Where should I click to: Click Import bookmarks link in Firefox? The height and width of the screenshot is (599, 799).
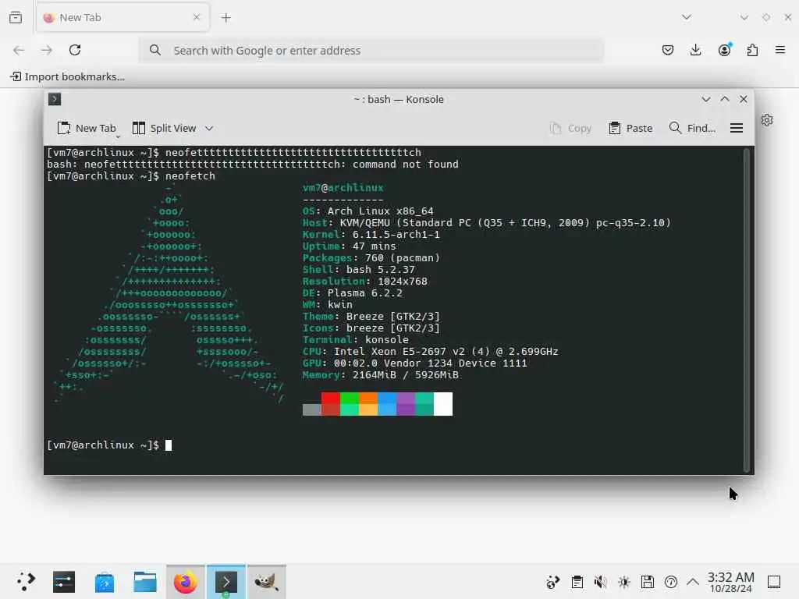click(x=68, y=76)
